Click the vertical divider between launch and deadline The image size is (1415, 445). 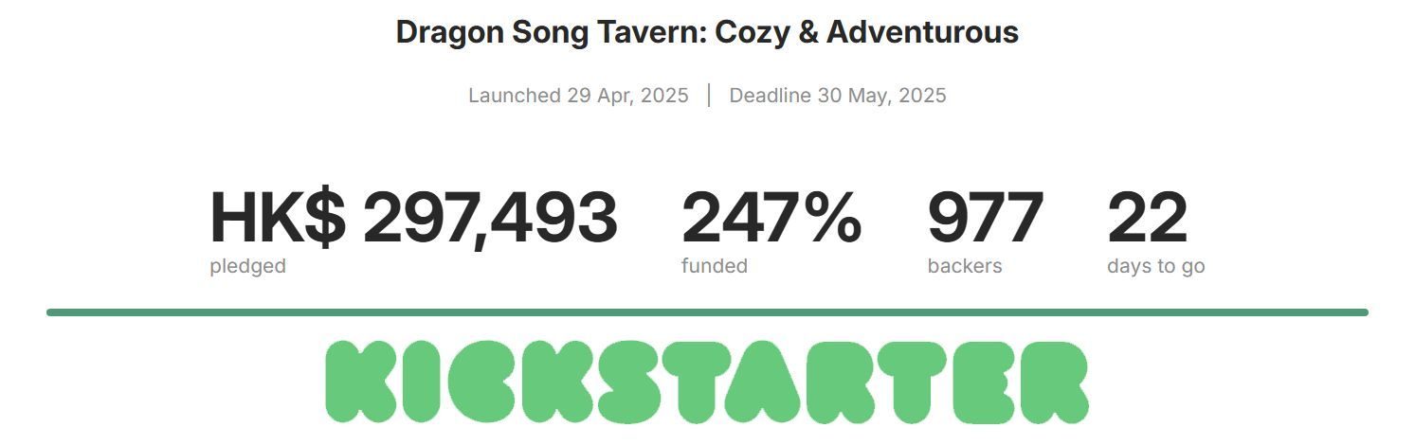point(709,95)
